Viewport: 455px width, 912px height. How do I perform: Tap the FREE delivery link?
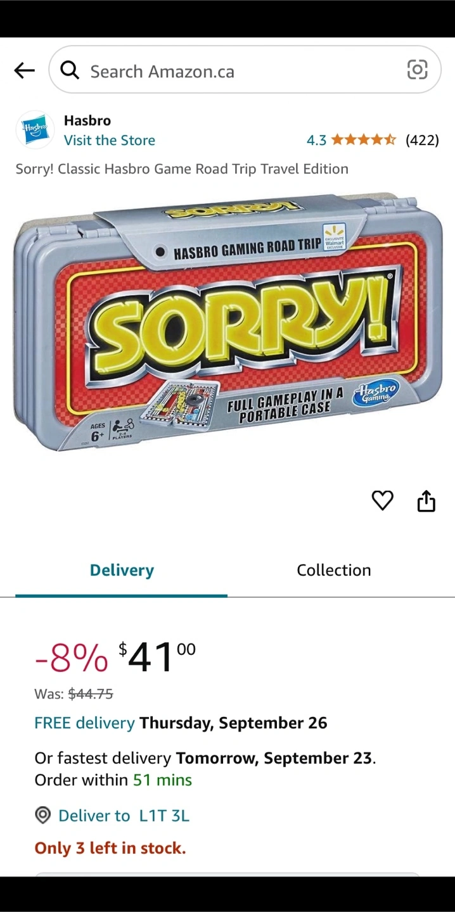84,723
